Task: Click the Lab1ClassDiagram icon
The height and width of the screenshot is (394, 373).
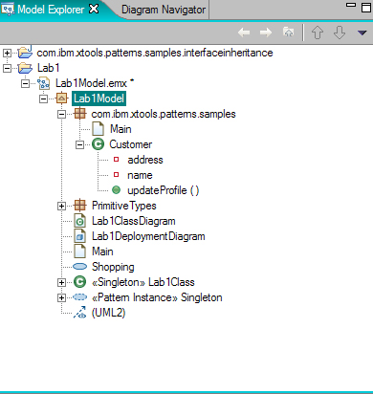Action: [x=79, y=221]
